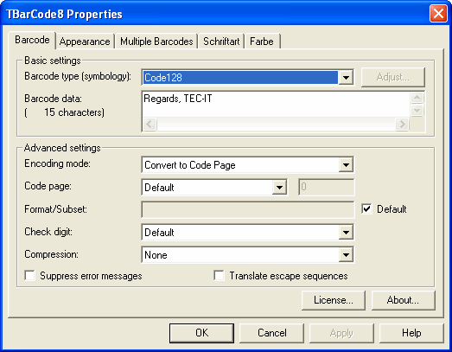Image resolution: width=452 pixels, height=352 pixels.
Task: Expand the Code page dropdown arrow
Action: click(279, 188)
